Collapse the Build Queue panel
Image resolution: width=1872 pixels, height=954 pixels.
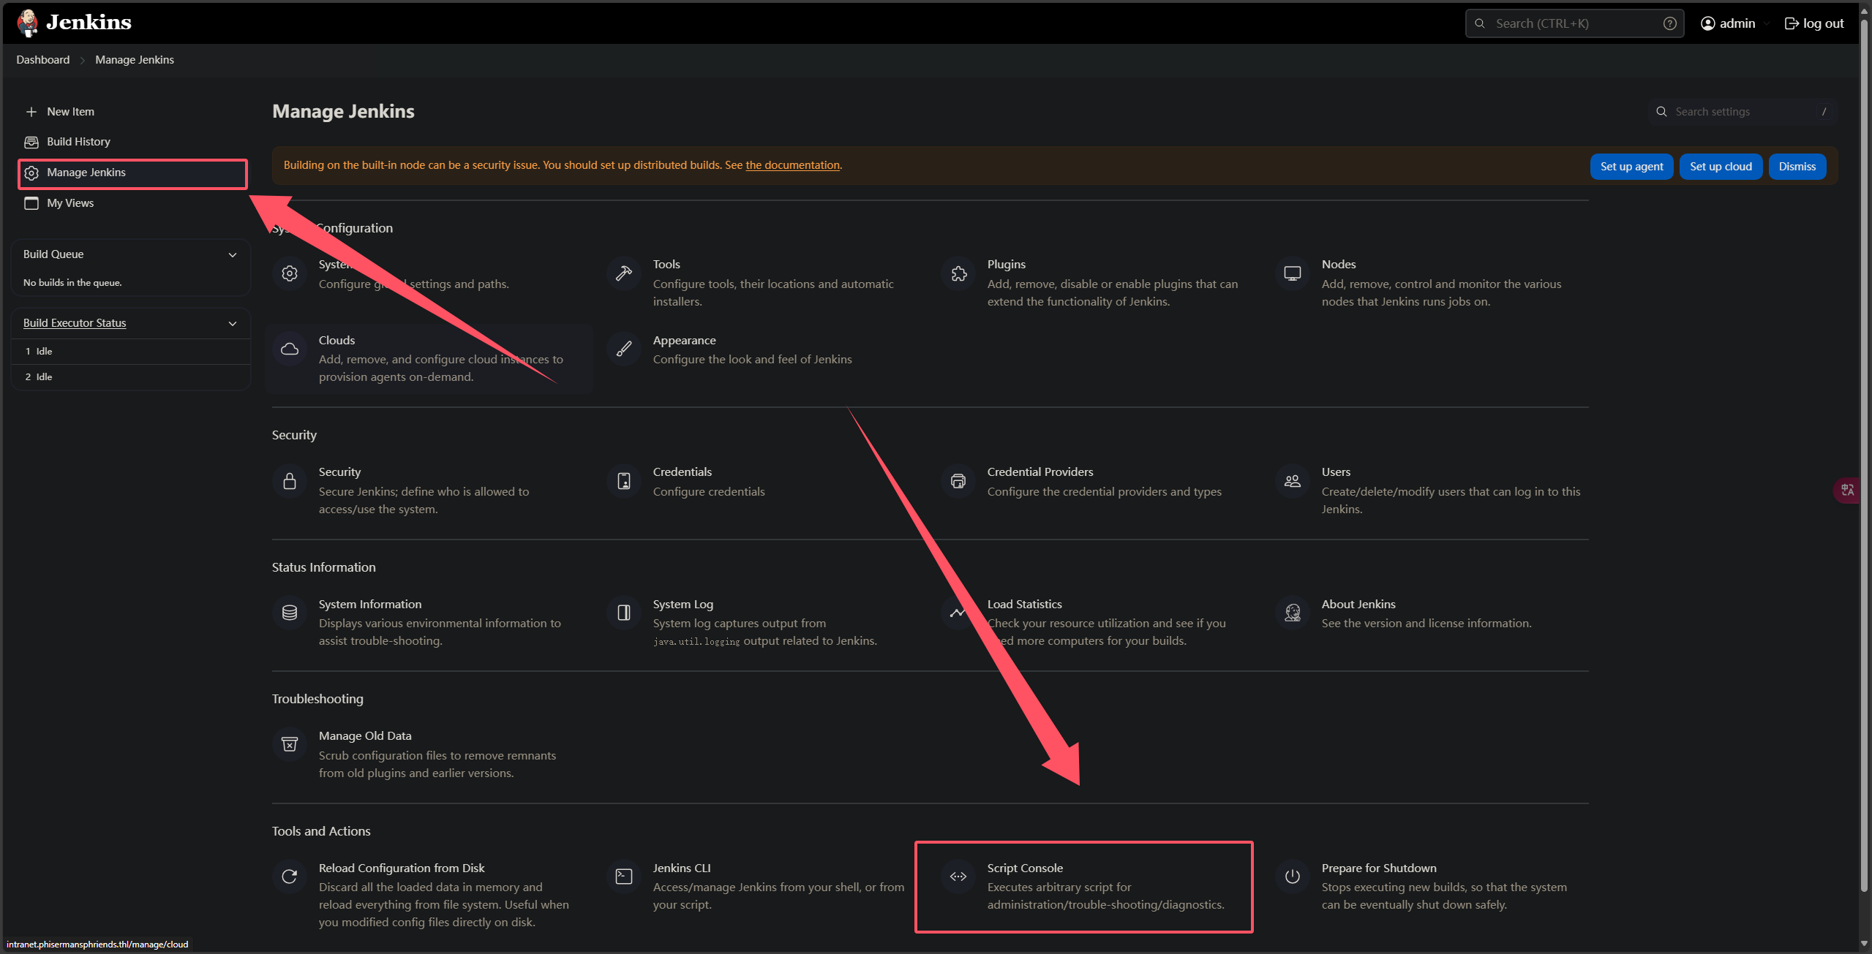tap(233, 255)
